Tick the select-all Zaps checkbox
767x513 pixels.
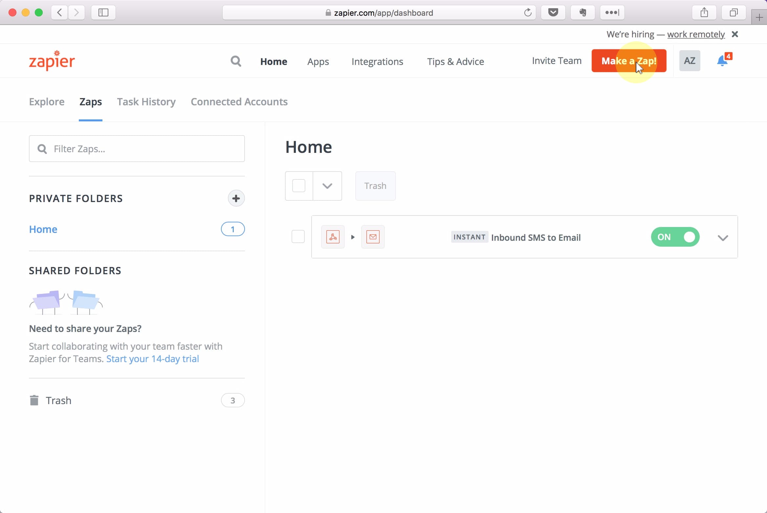299,186
